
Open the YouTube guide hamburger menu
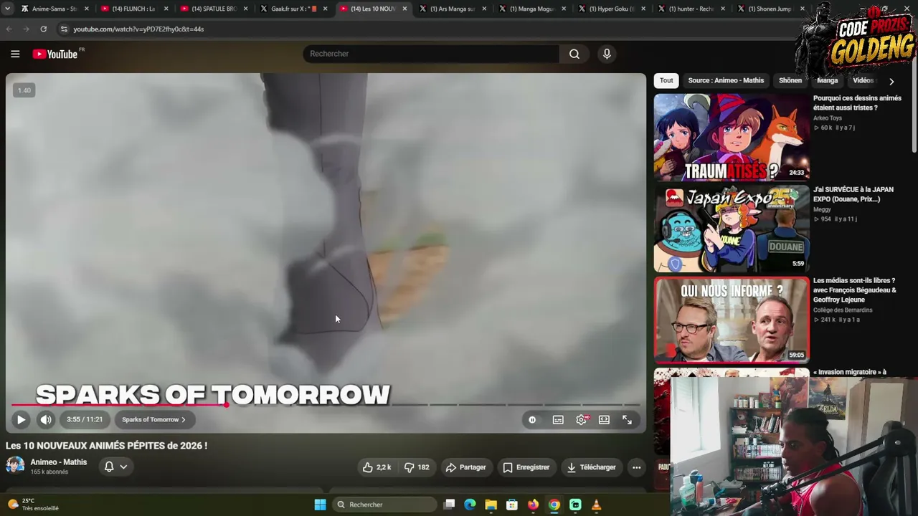(x=15, y=54)
